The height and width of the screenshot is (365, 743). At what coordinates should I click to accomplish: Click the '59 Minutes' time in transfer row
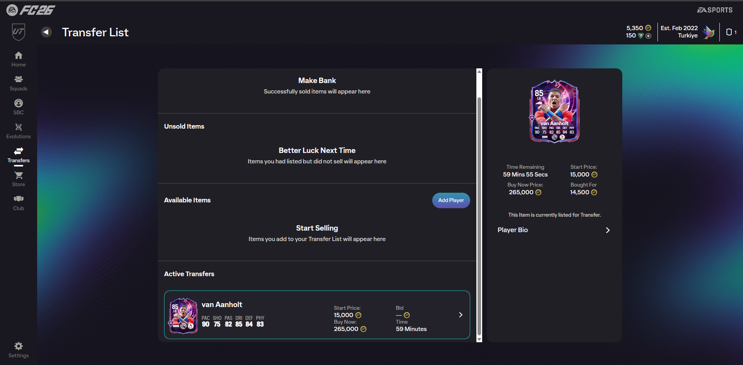tap(411, 329)
